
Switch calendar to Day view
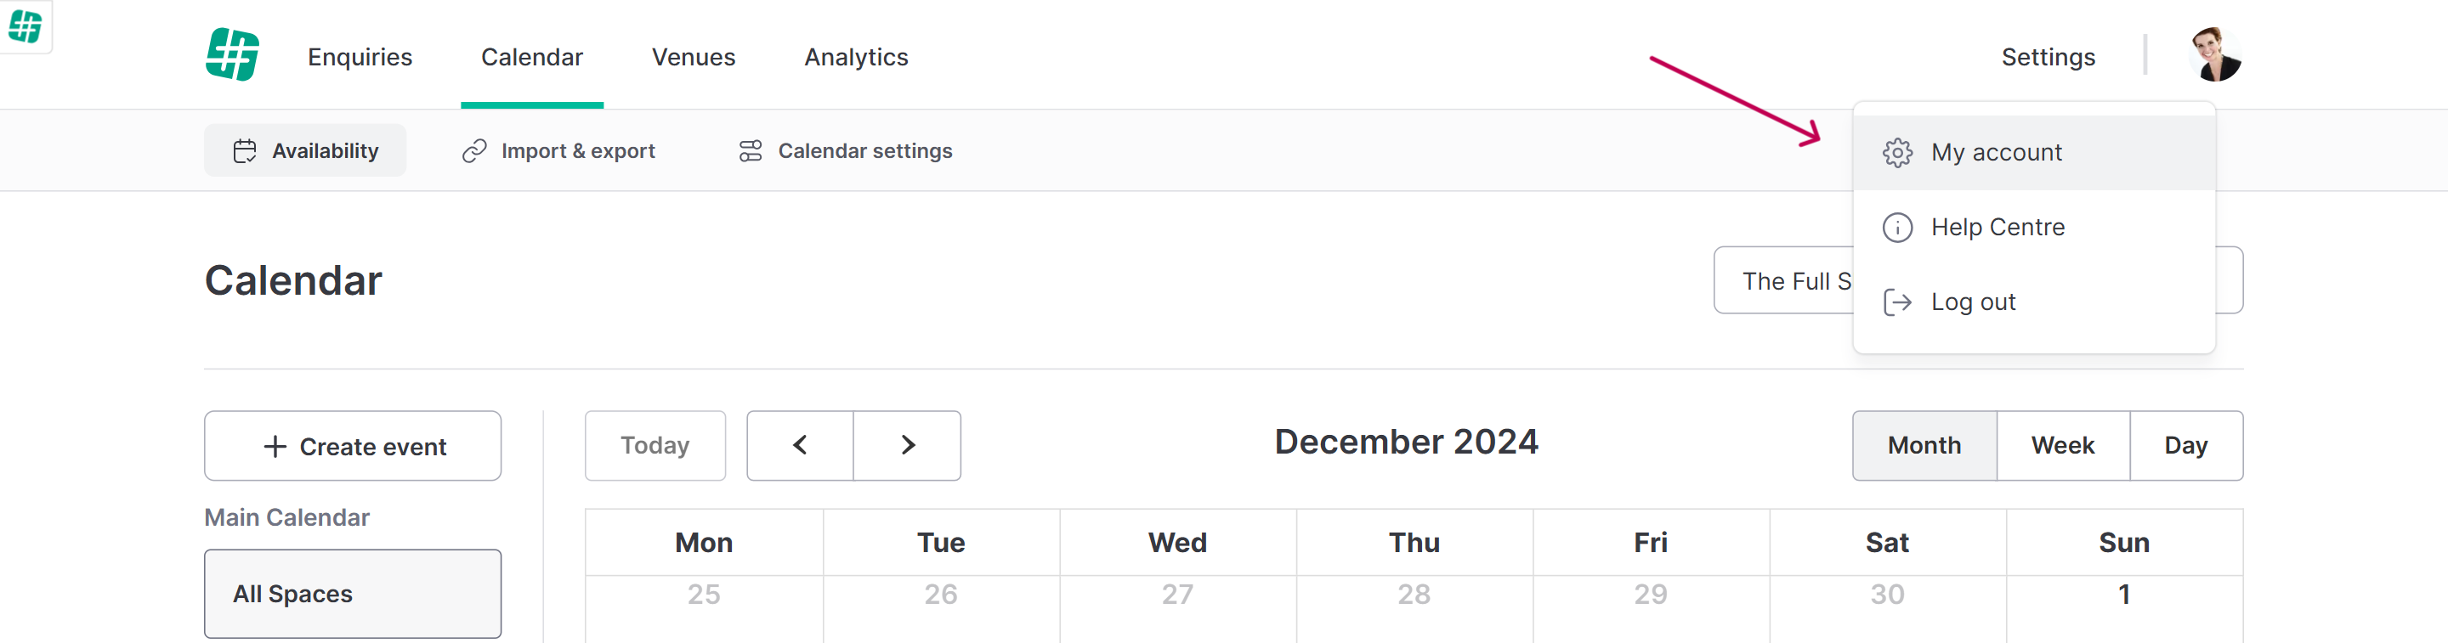pyautogui.click(x=2185, y=445)
